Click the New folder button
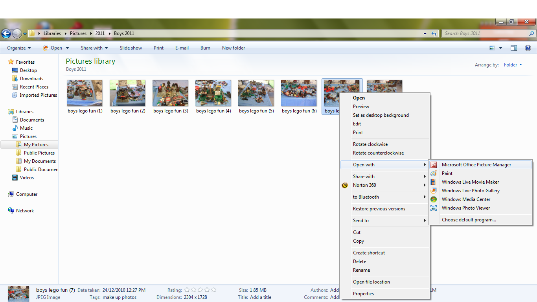537x302 pixels. point(234,48)
